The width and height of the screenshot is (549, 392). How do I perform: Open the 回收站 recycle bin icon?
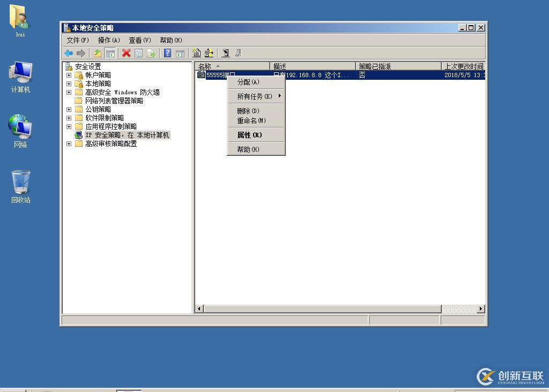[21, 187]
